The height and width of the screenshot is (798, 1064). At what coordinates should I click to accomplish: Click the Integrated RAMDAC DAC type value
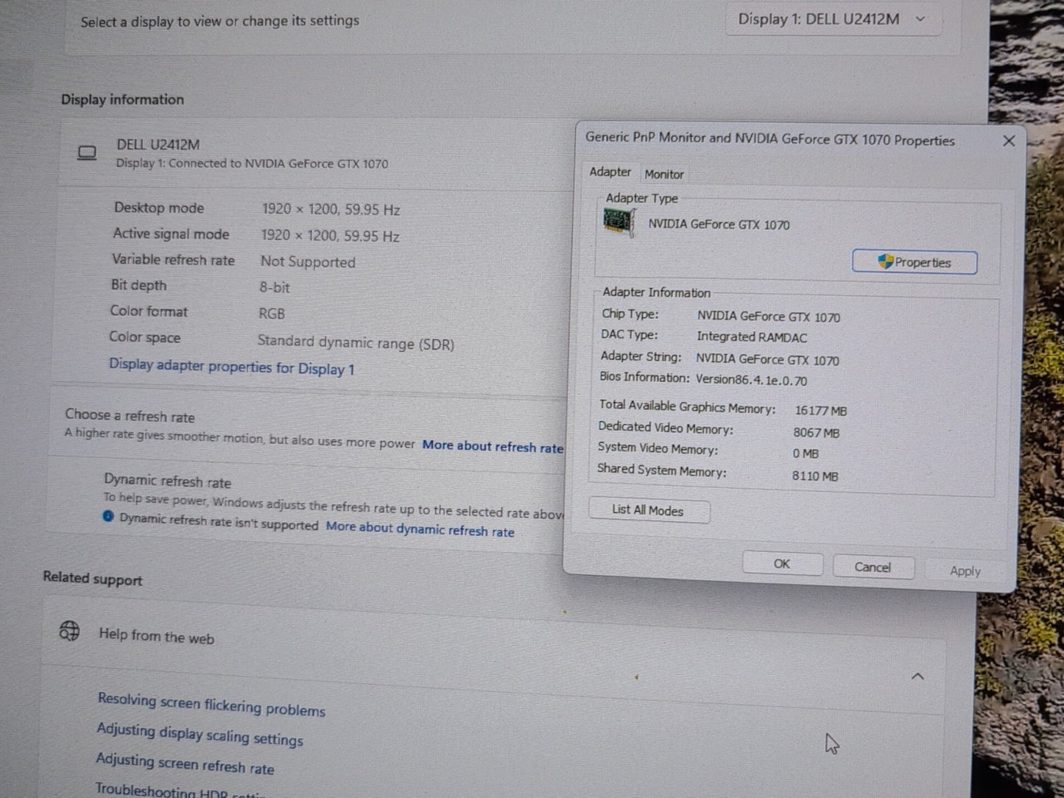(752, 337)
